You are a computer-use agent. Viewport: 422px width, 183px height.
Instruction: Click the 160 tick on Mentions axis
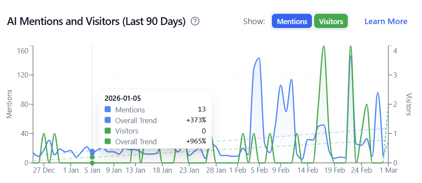point(22,51)
